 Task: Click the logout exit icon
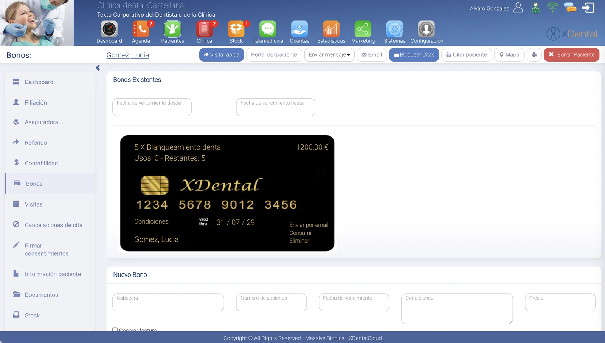(x=588, y=8)
